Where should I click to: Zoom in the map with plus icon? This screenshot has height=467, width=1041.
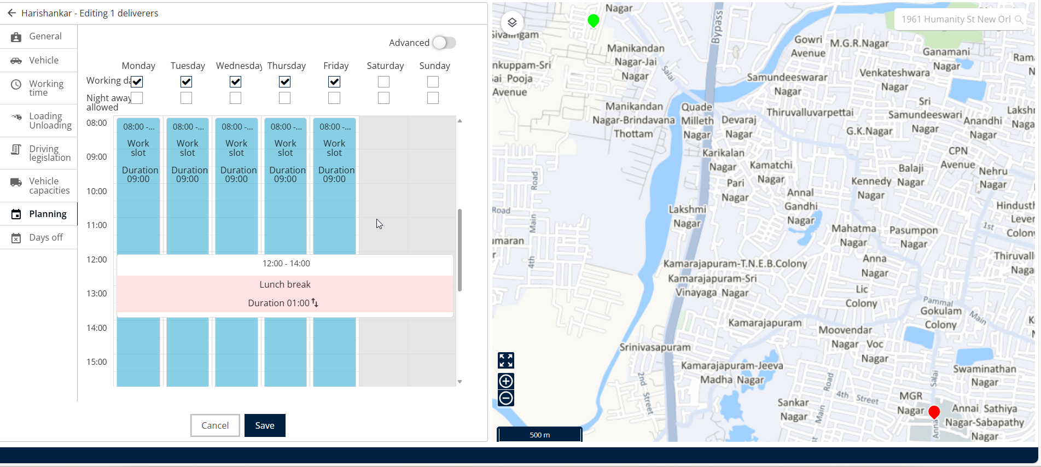pyautogui.click(x=506, y=381)
